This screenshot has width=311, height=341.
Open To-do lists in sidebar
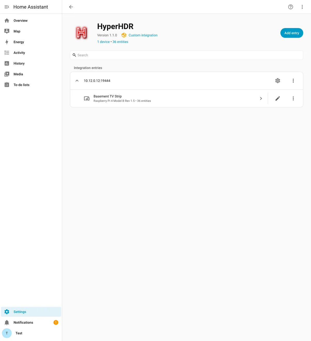pyautogui.click(x=31, y=85)
